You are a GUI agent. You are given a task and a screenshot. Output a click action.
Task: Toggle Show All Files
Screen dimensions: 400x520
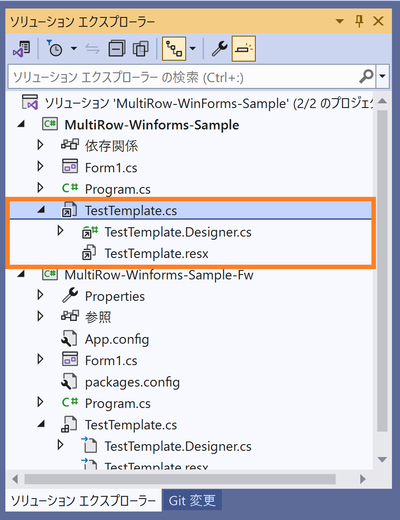141,49
